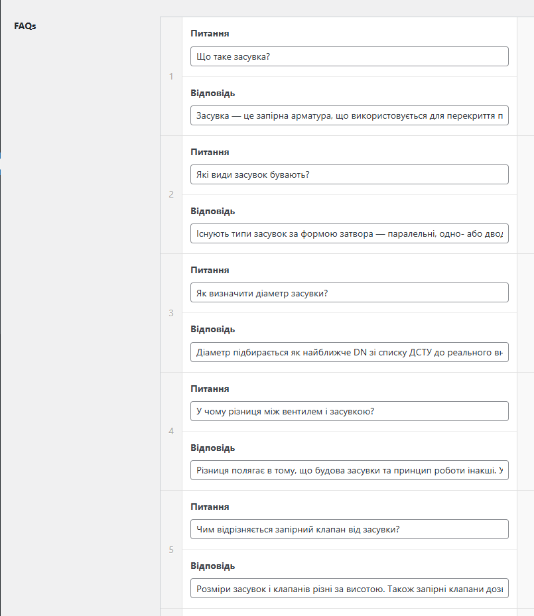Select the 'Чим відрізняється запірний клапан' field

pos(349,529)
